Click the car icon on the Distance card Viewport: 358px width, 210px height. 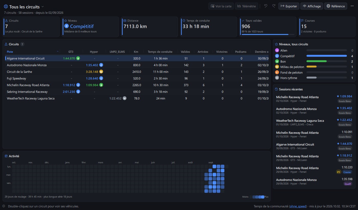tap(125, 20)
